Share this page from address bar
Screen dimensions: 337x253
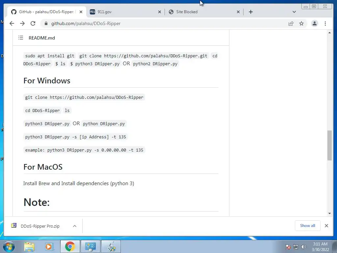(291, 23)
